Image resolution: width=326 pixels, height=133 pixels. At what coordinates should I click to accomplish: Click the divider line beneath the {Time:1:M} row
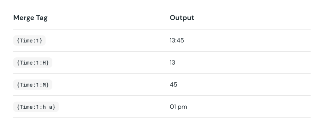pos(162,96)
